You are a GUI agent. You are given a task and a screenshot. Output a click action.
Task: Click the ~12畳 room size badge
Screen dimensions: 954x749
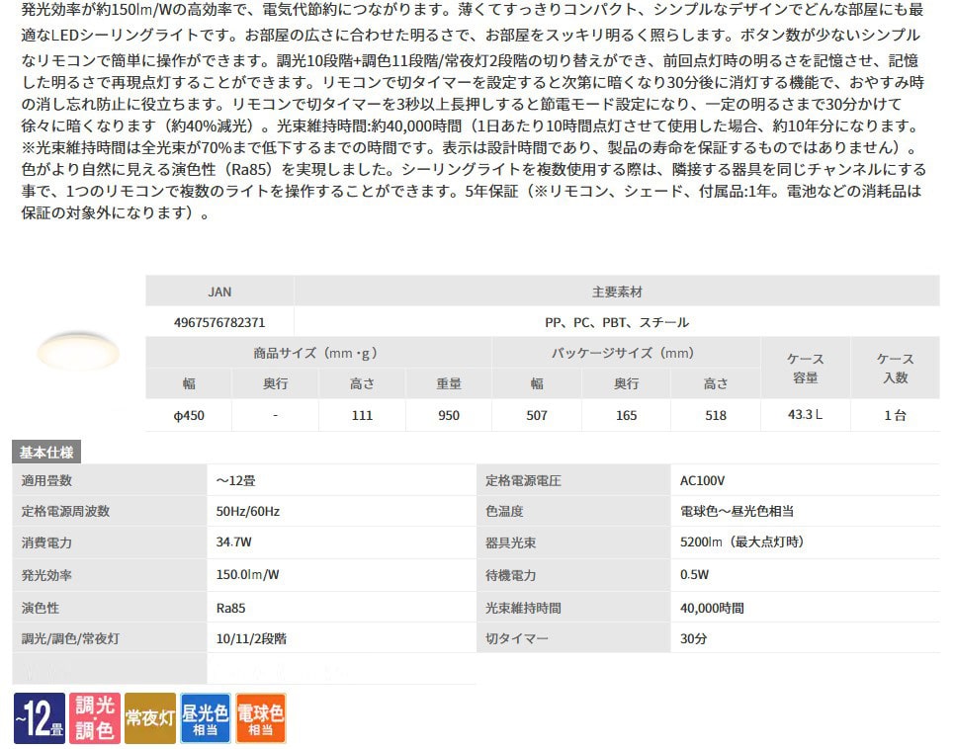(x=40, y=717)
